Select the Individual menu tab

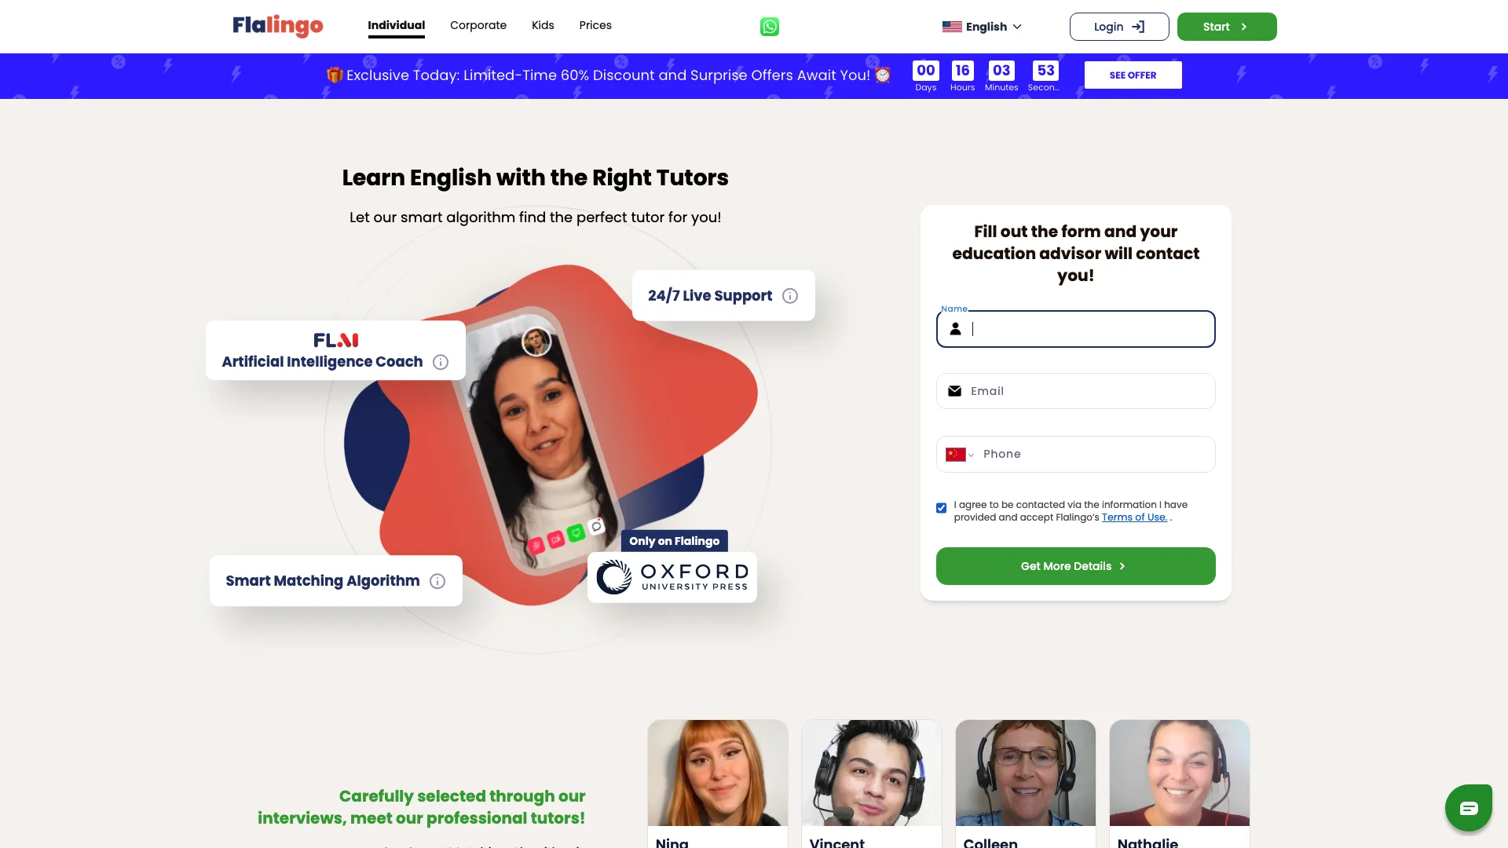[x=397, y=25]
